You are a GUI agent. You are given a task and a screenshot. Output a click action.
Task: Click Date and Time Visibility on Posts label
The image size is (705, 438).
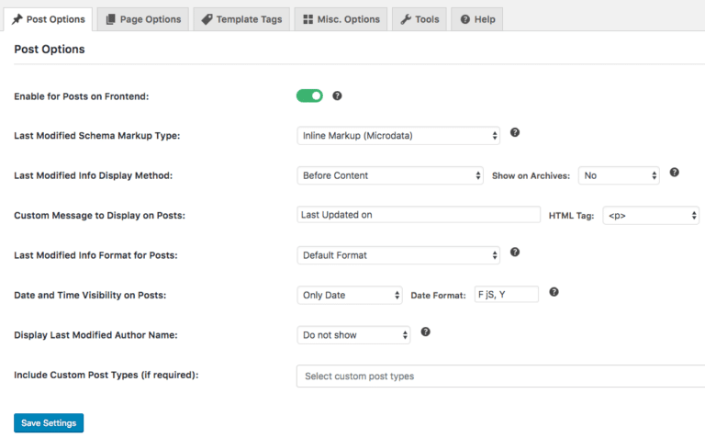[x=90, y=296]
